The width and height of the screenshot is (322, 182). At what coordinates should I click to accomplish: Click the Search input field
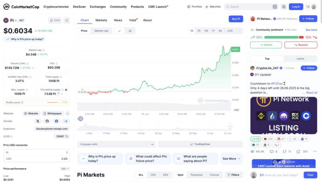pyautogui.click(x=248, y=7)
